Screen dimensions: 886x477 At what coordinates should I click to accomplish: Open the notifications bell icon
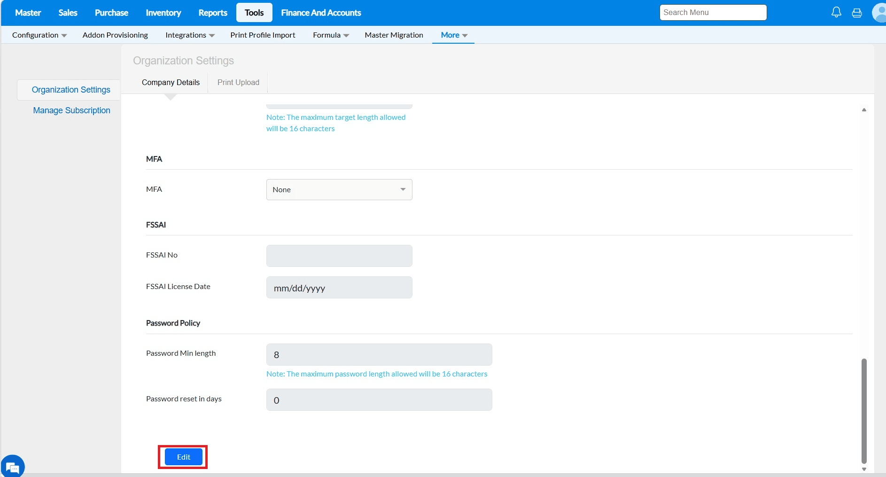836,12
